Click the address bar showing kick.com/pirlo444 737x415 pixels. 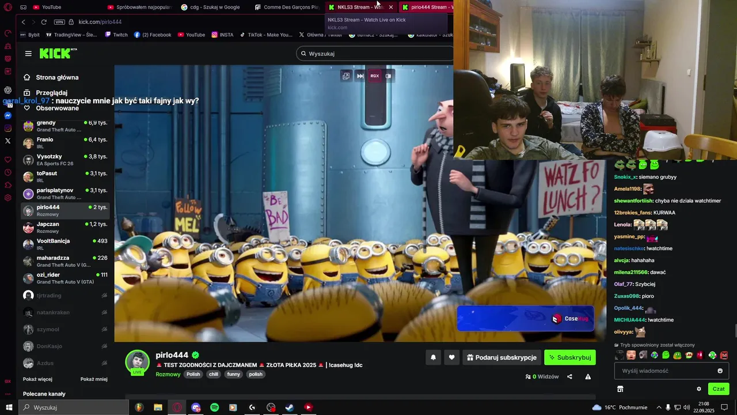pyautogui.click(x=100, y=22)
